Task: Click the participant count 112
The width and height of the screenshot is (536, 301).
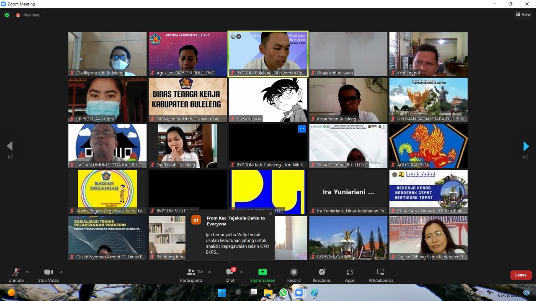Action: [200, 271]
